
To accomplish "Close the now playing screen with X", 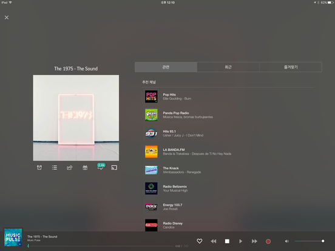I will coord(7,18).
